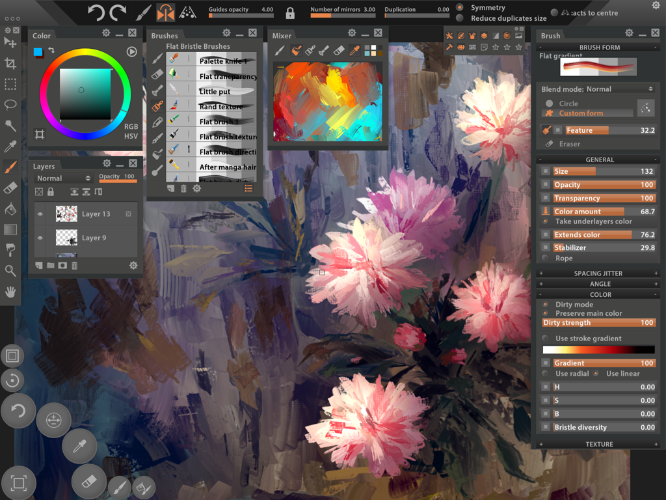666x500 pixels.
Task: Select the Fill bucket tool
Action: (10, 208)
